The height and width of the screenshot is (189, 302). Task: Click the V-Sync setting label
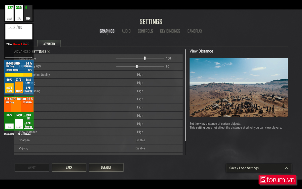coord(23,148)
